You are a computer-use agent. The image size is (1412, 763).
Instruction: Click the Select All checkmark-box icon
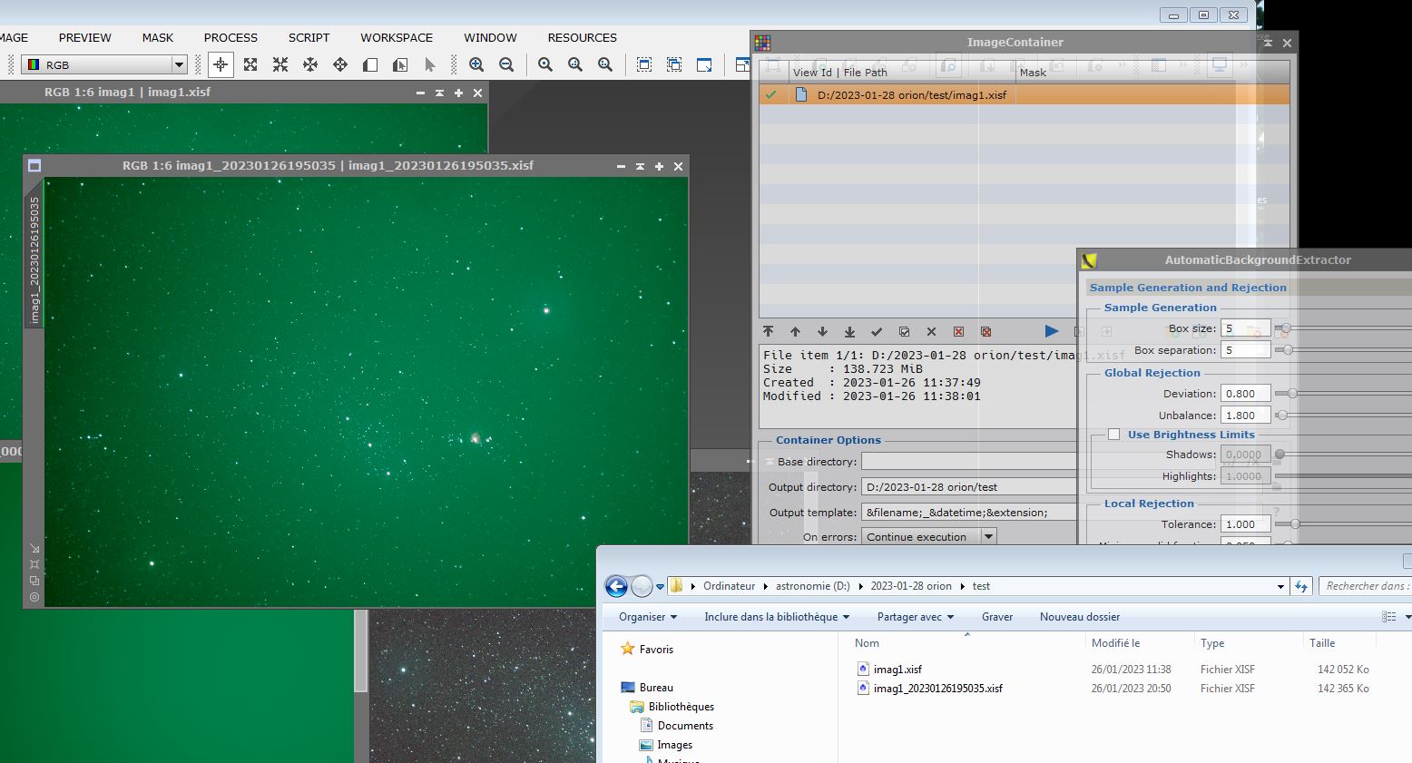click(904, 332)
